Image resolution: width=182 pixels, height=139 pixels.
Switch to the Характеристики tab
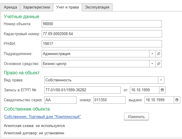pyautogui.click(x=36, y=7)
